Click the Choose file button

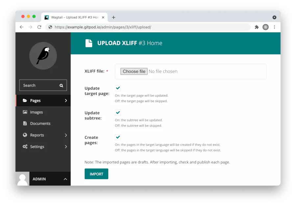[134, 71]
